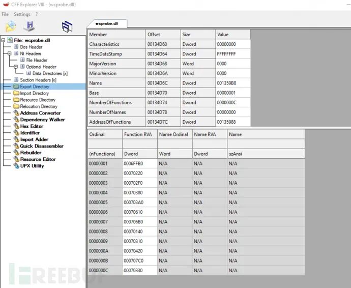Viewport: 351px width, 288px height.
Task: Click the Relocation Directory folder icon
Action: [16, 106]
